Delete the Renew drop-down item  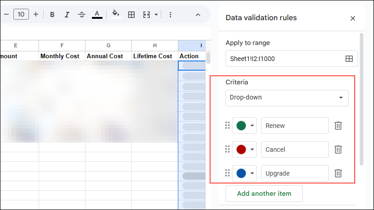[x=338, y=126]
